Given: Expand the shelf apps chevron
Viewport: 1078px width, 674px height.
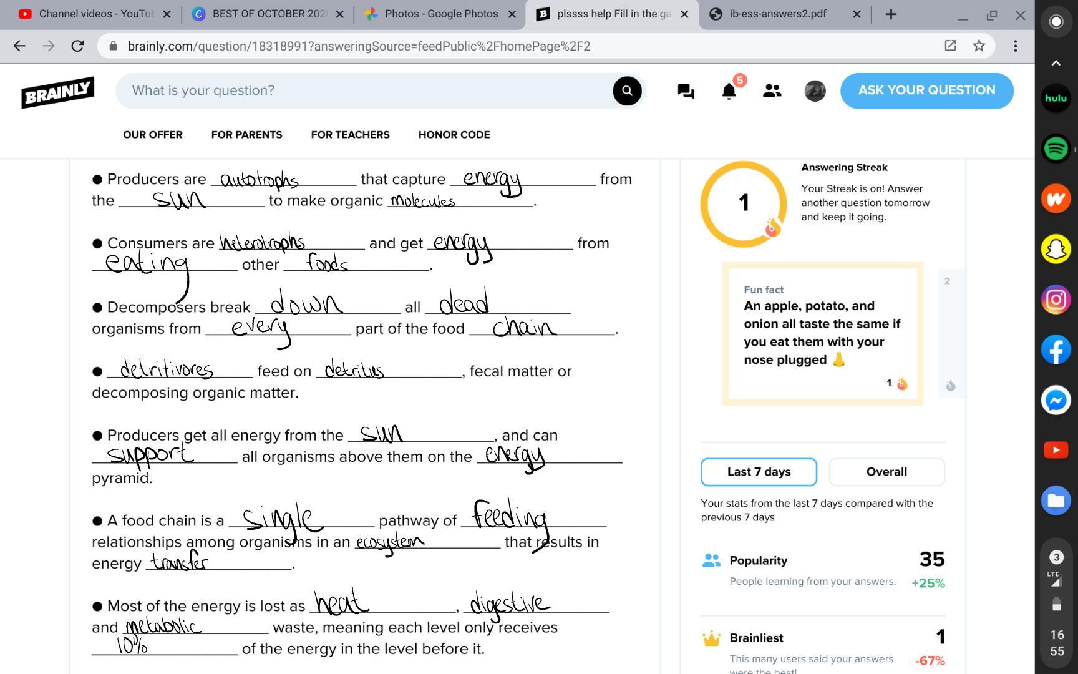Looking at the screenshot, I should [1056, 62].
